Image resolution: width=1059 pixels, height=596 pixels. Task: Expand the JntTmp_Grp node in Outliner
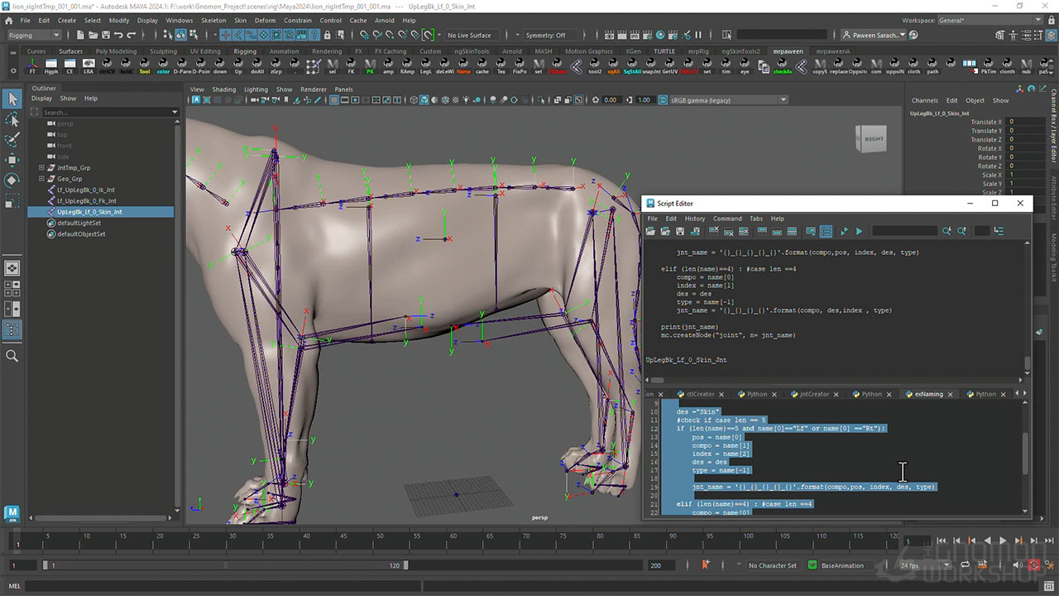41,168
